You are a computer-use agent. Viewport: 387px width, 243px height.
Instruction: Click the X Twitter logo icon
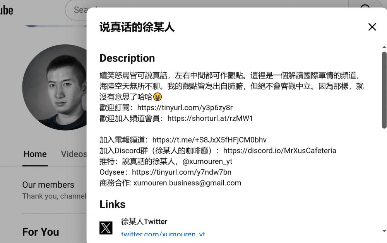[106, 228]
